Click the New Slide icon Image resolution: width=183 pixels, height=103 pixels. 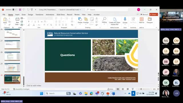[x=17, y=19]
